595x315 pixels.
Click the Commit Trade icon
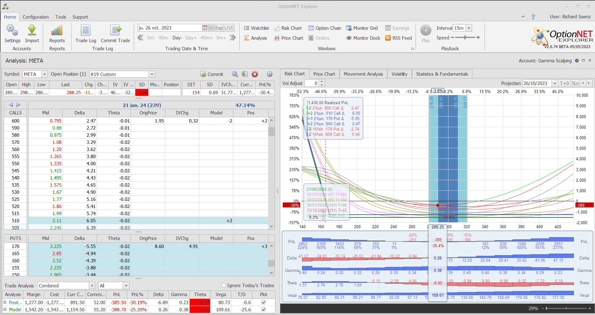click(x=115, y=34)
